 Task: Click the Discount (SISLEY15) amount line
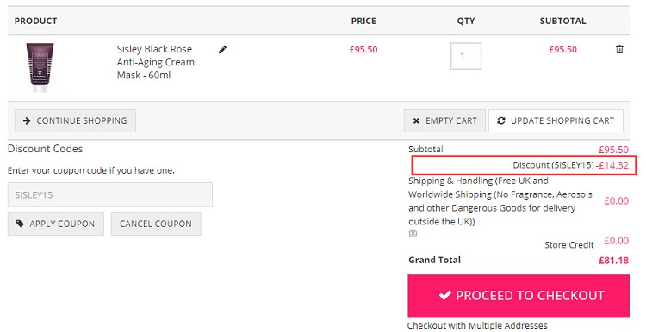(524, 165)
